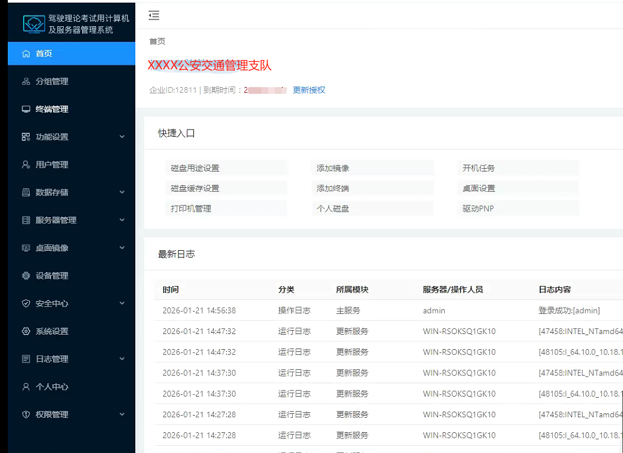Click the 主服务 module cell
The height and width of the screenshot is (453, 623).
[348, 311]
